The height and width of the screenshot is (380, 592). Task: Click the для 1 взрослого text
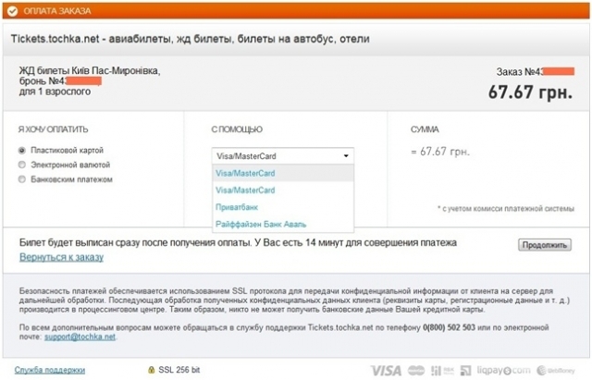click(x=55, y=92)
